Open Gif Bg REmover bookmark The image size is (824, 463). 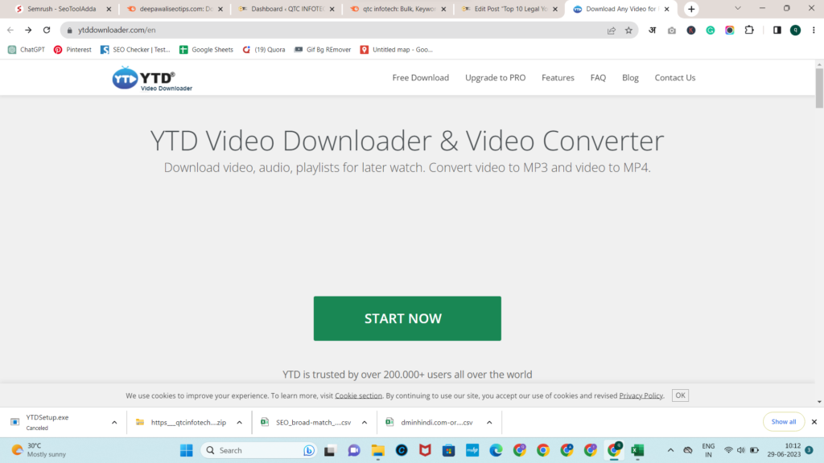tap(323, 49)
